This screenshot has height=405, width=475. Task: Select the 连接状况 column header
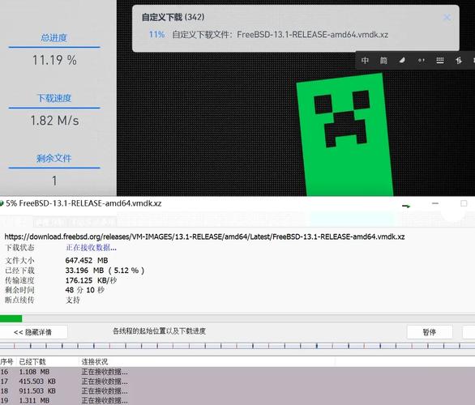point(95,362)
